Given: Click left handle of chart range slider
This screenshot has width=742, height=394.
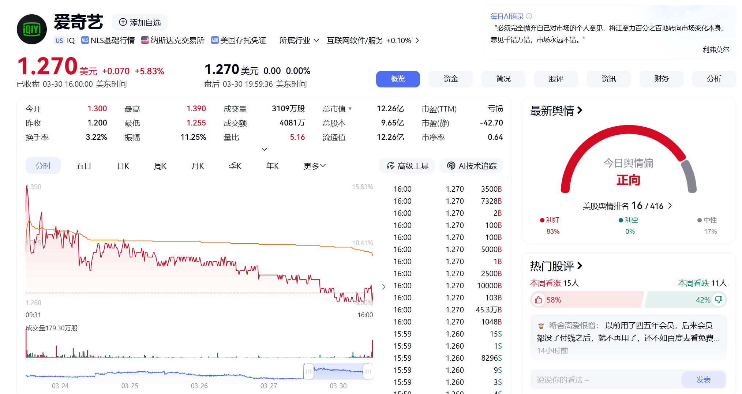Looking at the screenshot, I should [x=308, y=372].
